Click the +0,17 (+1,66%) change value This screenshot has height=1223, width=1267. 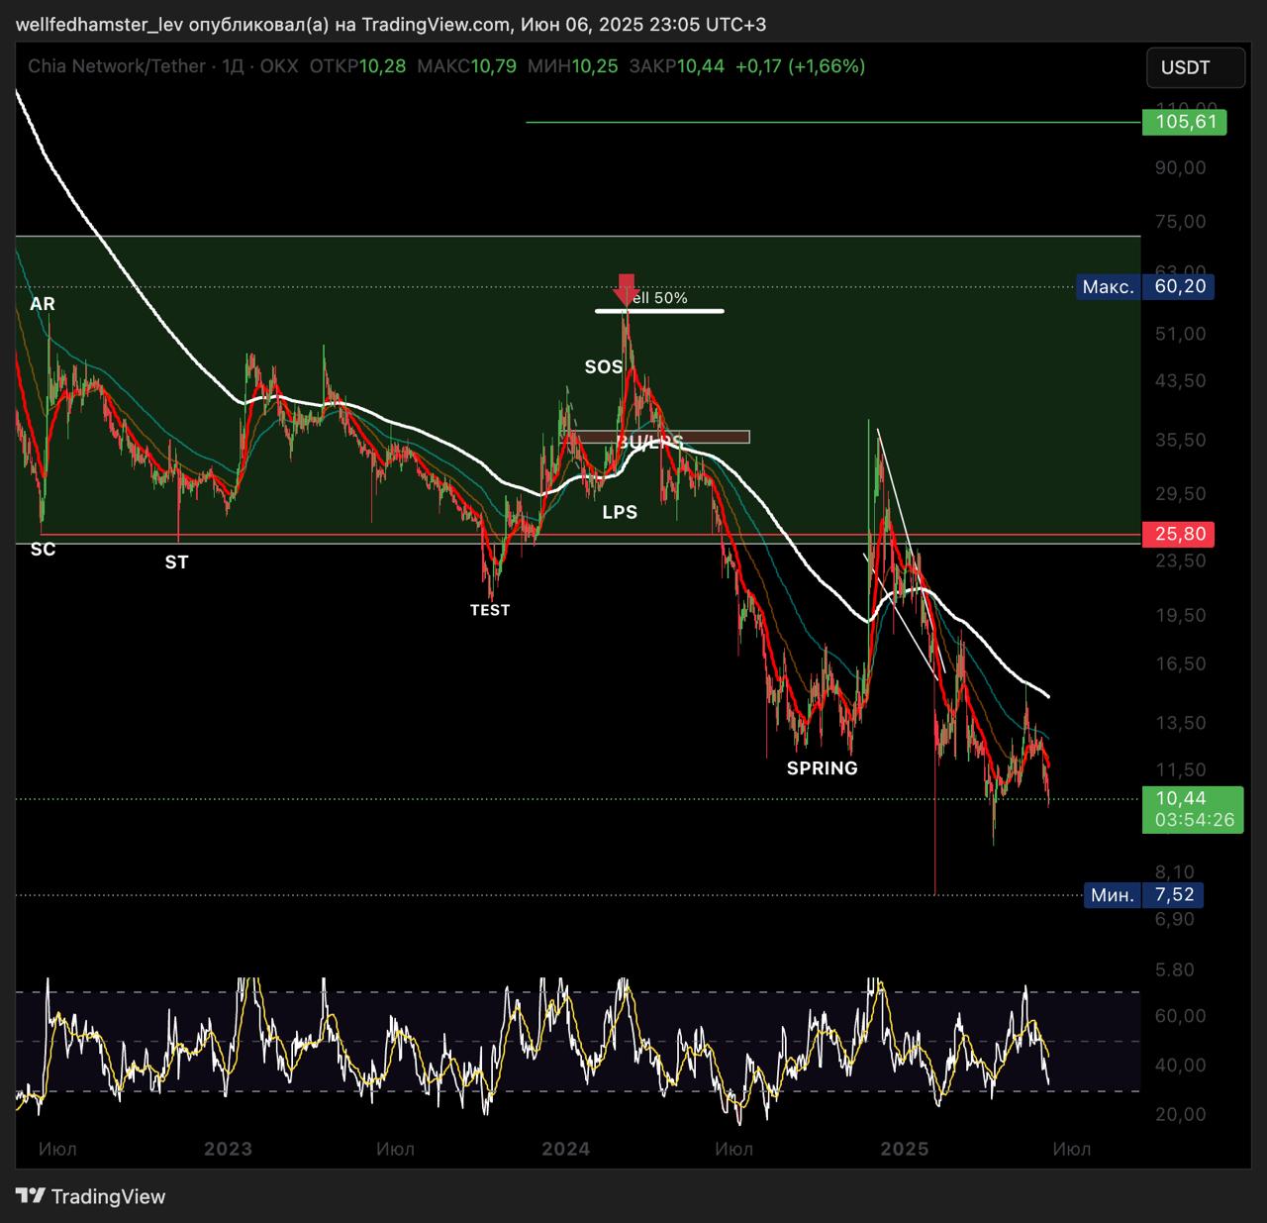[801, 66]
